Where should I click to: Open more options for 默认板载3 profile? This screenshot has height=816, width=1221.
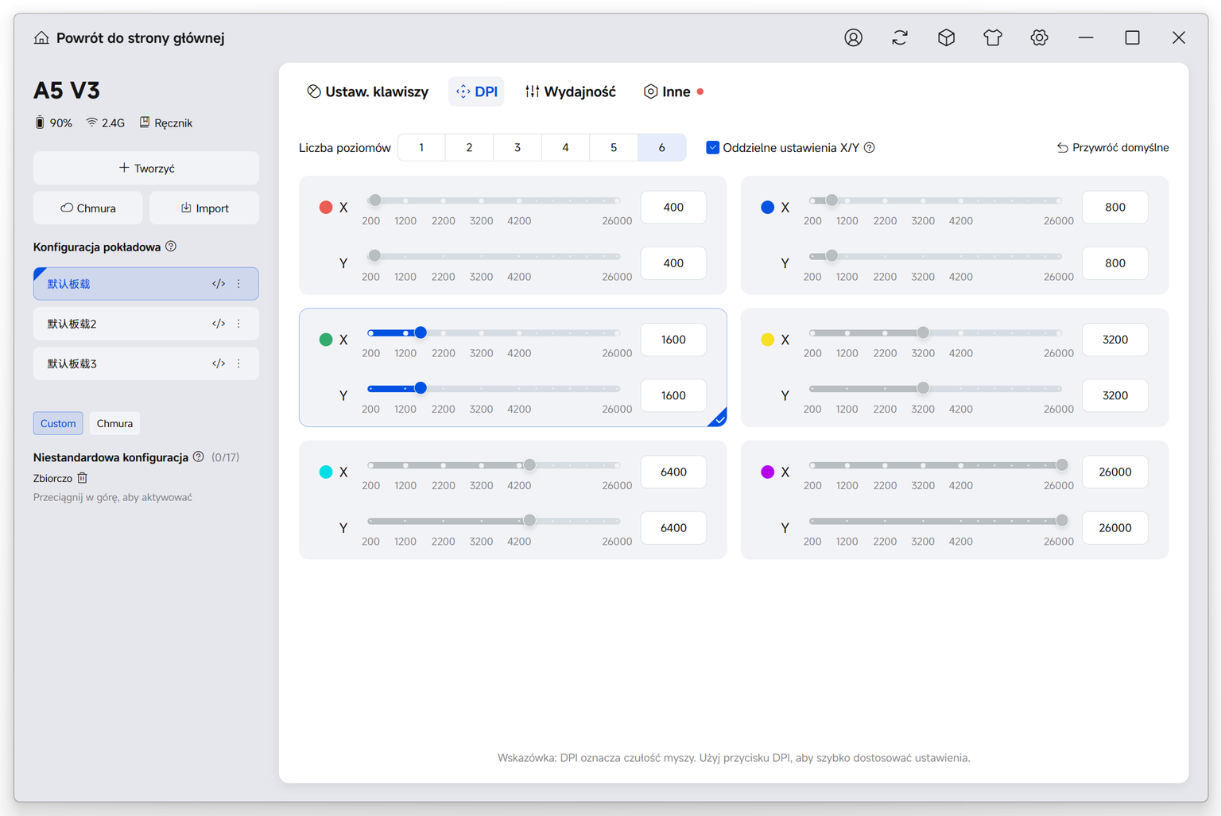238,363
